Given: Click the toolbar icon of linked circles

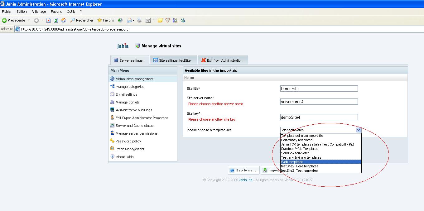Looking at the screenshot, I should 168,20.
